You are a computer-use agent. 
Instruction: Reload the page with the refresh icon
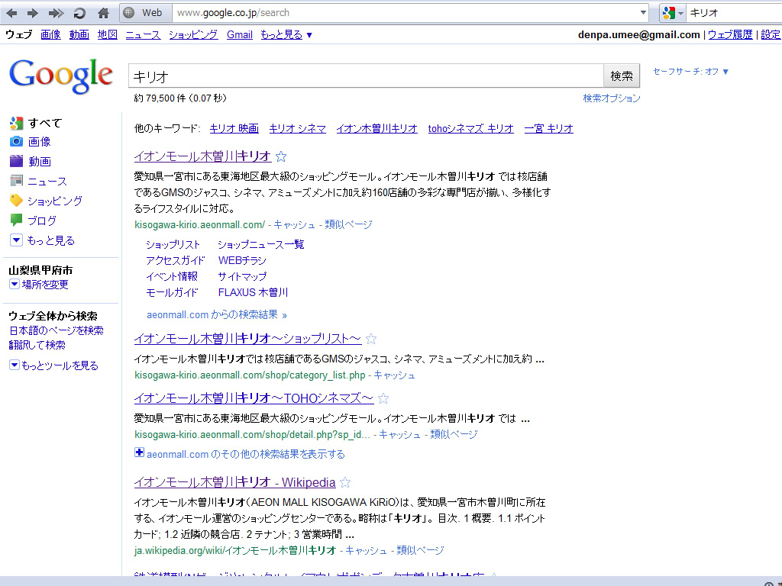[79, 13]
